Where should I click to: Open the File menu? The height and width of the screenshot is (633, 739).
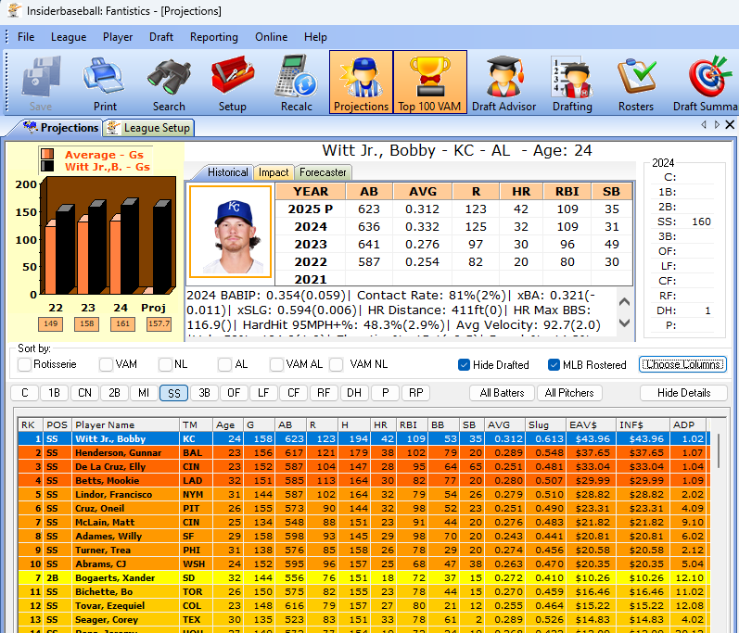pos(26,37)
